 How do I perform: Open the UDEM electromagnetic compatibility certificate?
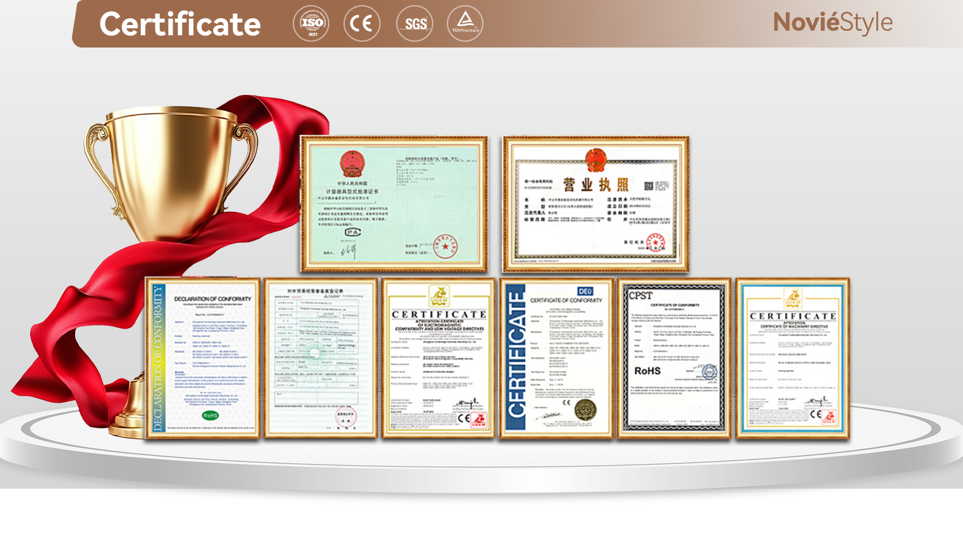(x=438, y=358)
